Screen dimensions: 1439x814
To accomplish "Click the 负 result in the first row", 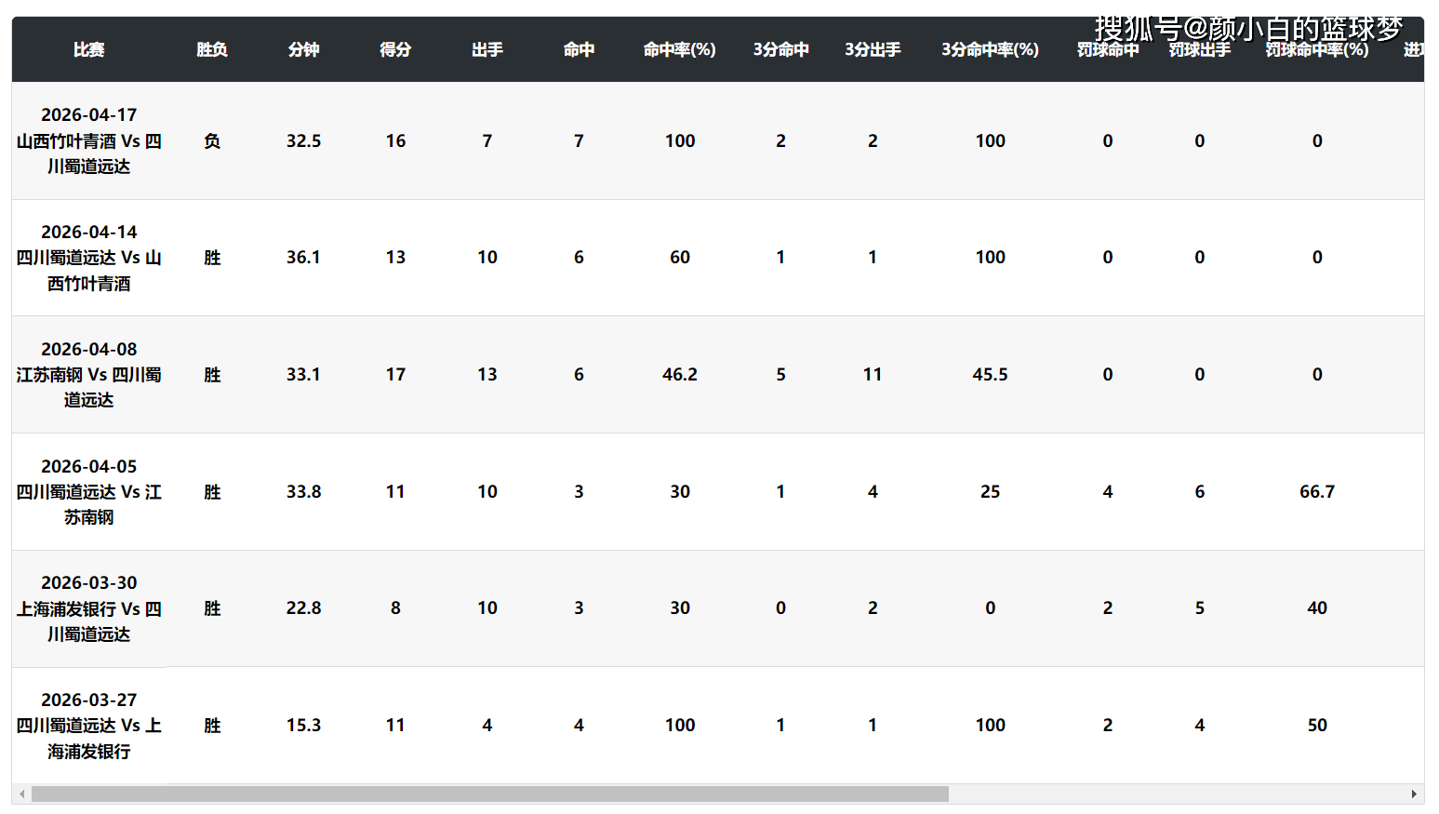I will coord(212,140).
